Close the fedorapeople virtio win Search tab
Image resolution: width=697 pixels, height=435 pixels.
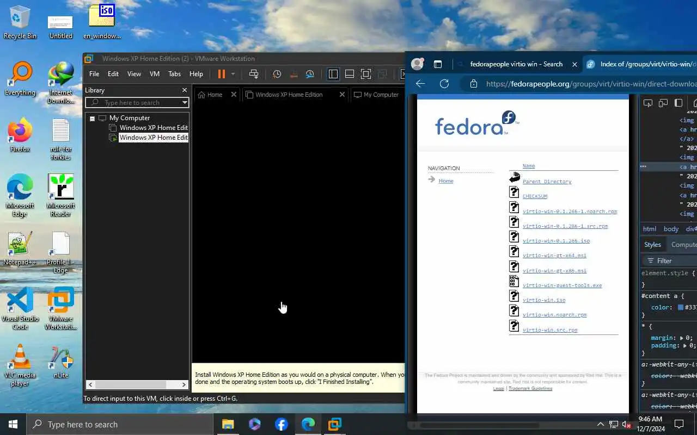point(574,64)
